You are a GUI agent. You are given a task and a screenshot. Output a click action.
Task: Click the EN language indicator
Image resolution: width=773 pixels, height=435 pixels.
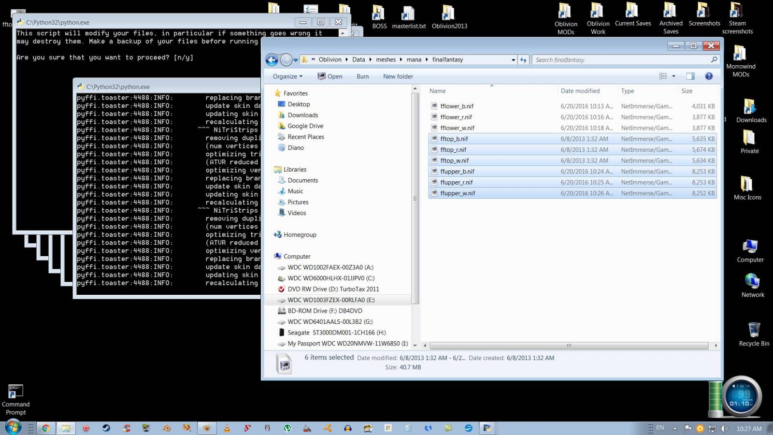[x=659, y=428]
